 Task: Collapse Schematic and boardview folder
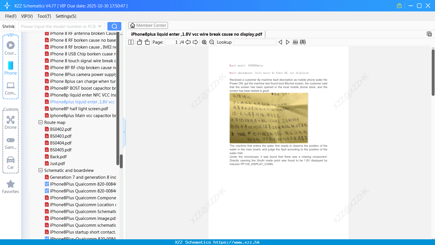(x=41, y=170)
